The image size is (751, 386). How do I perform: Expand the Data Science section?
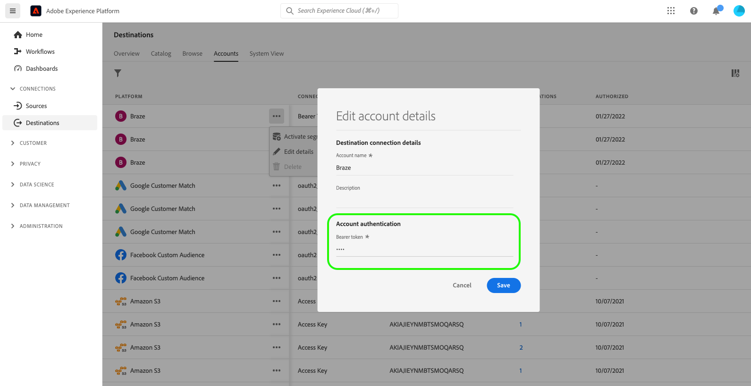click(32, 185)
